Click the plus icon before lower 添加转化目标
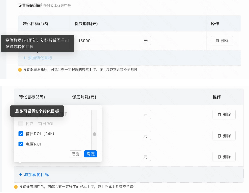 pos(20,174)
